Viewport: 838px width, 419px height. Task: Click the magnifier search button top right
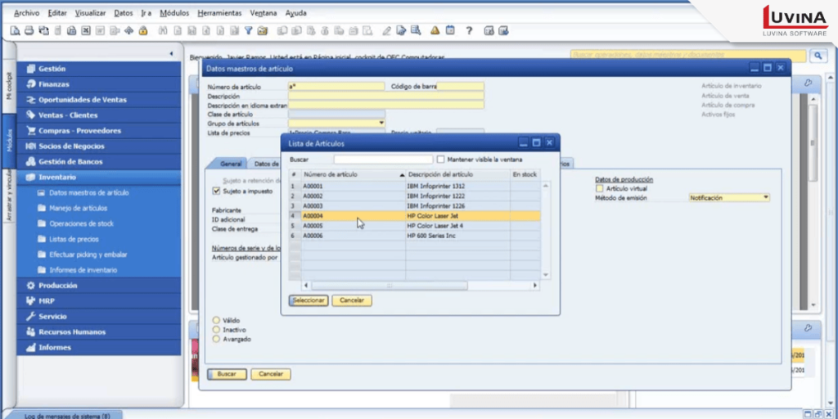(818, 56)
